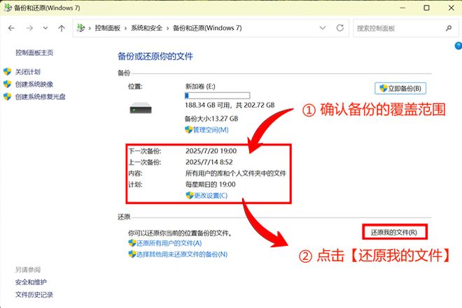Screen dimensions: 462x308
Task: Open 更改设置(C) link
Action: (211, 196)
